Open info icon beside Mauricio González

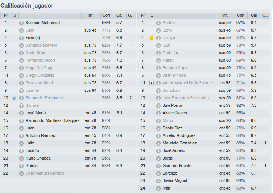[158, 143]
